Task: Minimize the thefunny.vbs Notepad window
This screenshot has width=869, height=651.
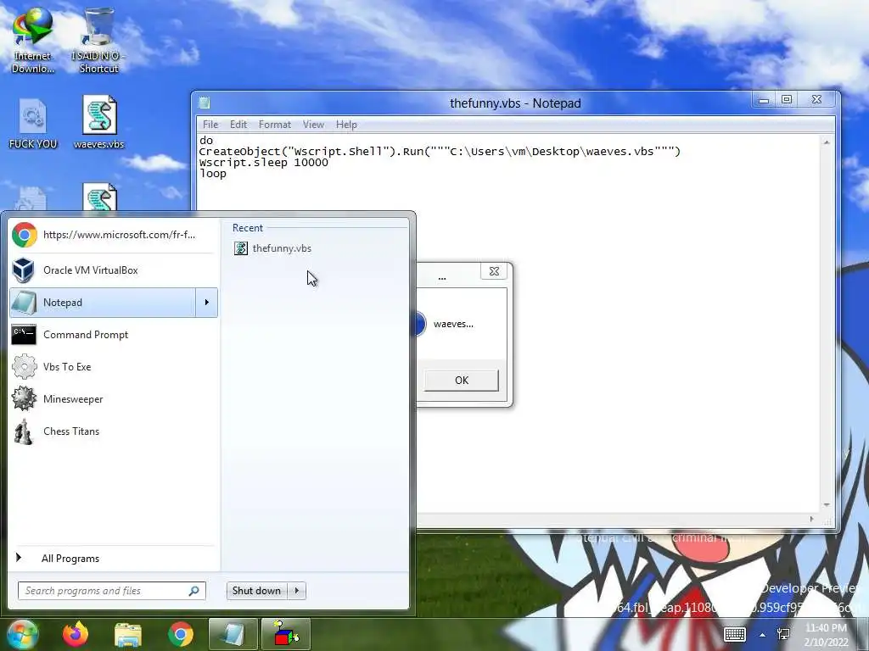Action: pyautogui.click(x=764, y=100)
